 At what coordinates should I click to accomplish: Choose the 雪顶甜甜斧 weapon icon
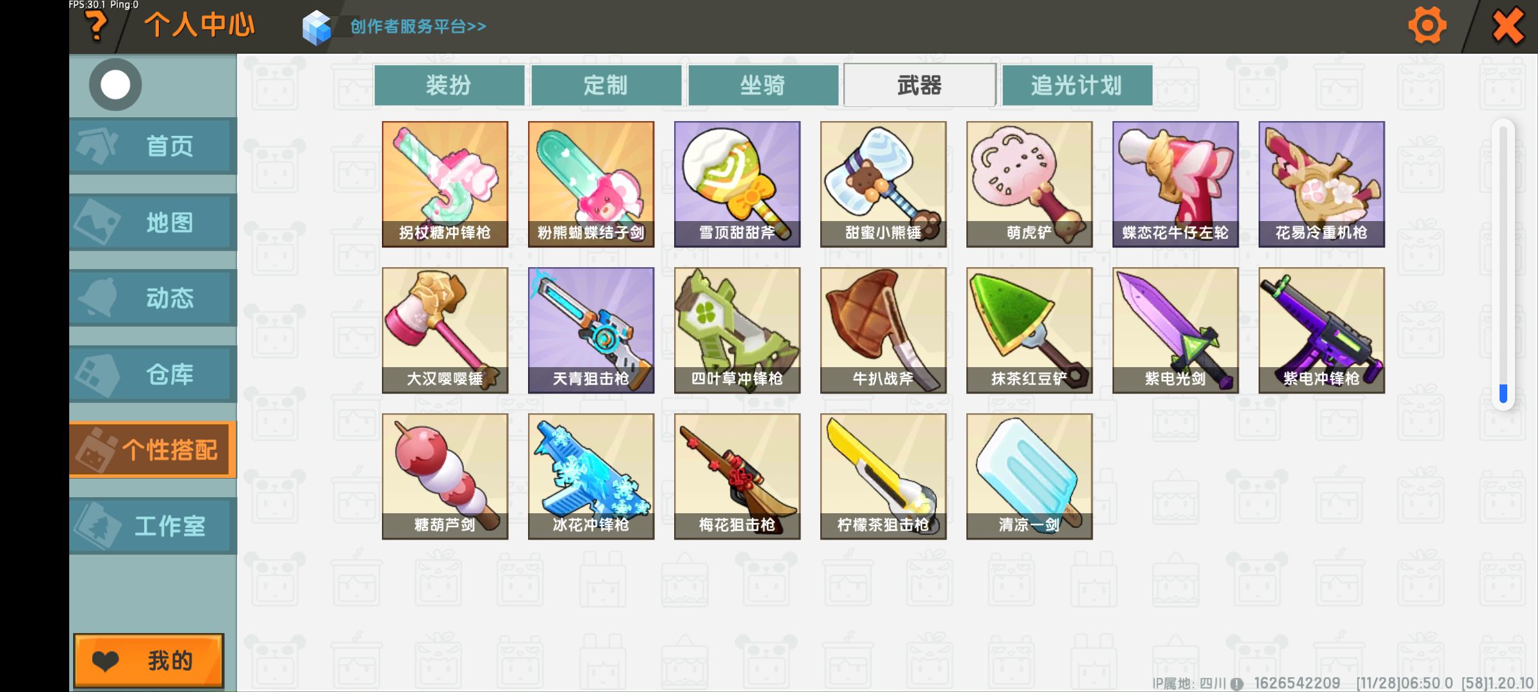point(737,184)
